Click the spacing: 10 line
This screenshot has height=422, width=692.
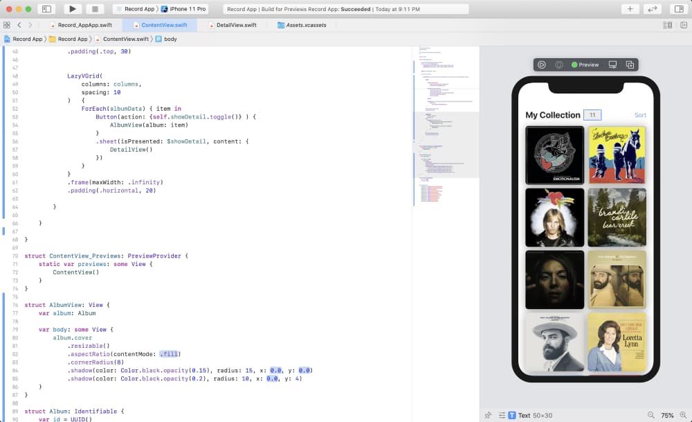coord(101,92)
